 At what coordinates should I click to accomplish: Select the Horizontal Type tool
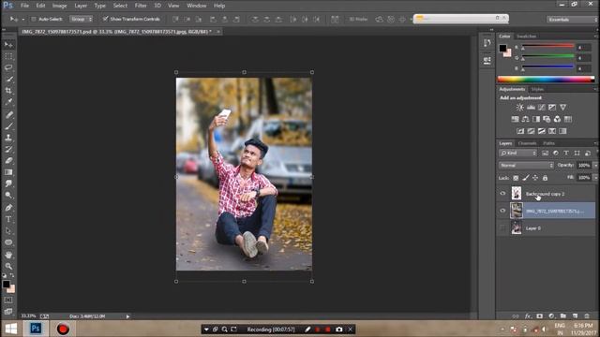pos(8,219)
